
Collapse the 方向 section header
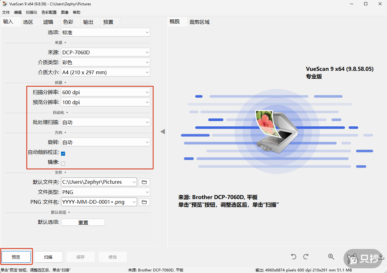60,133
